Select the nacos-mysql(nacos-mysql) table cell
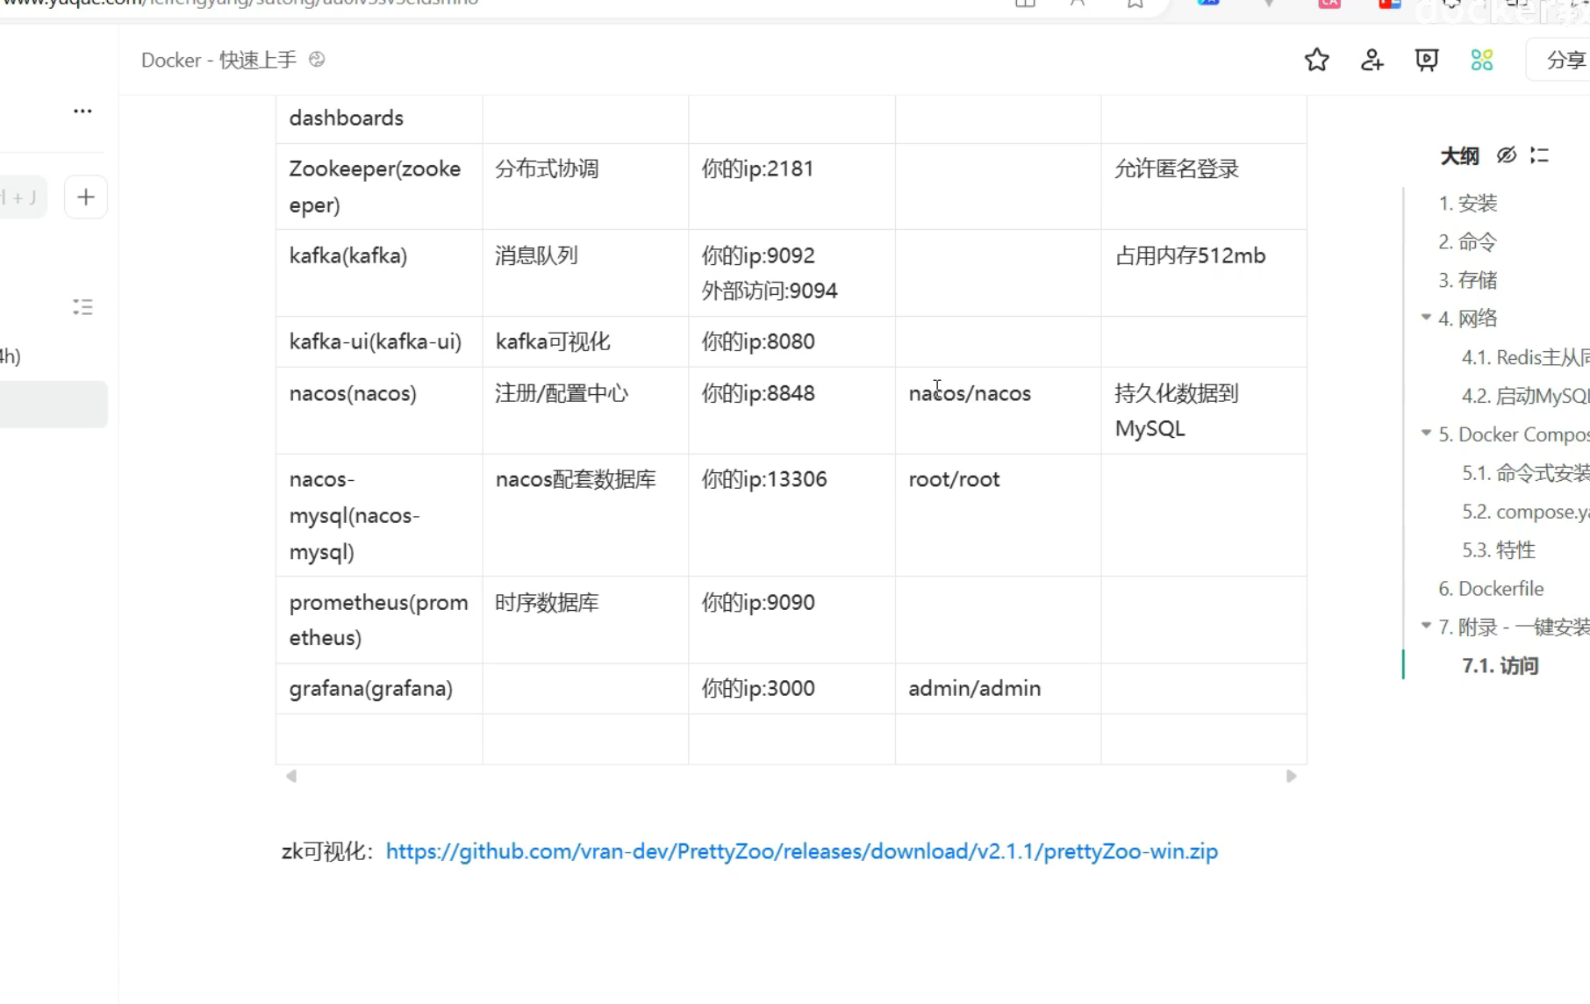This screenshot has width=1590, height=1004. 379,515
